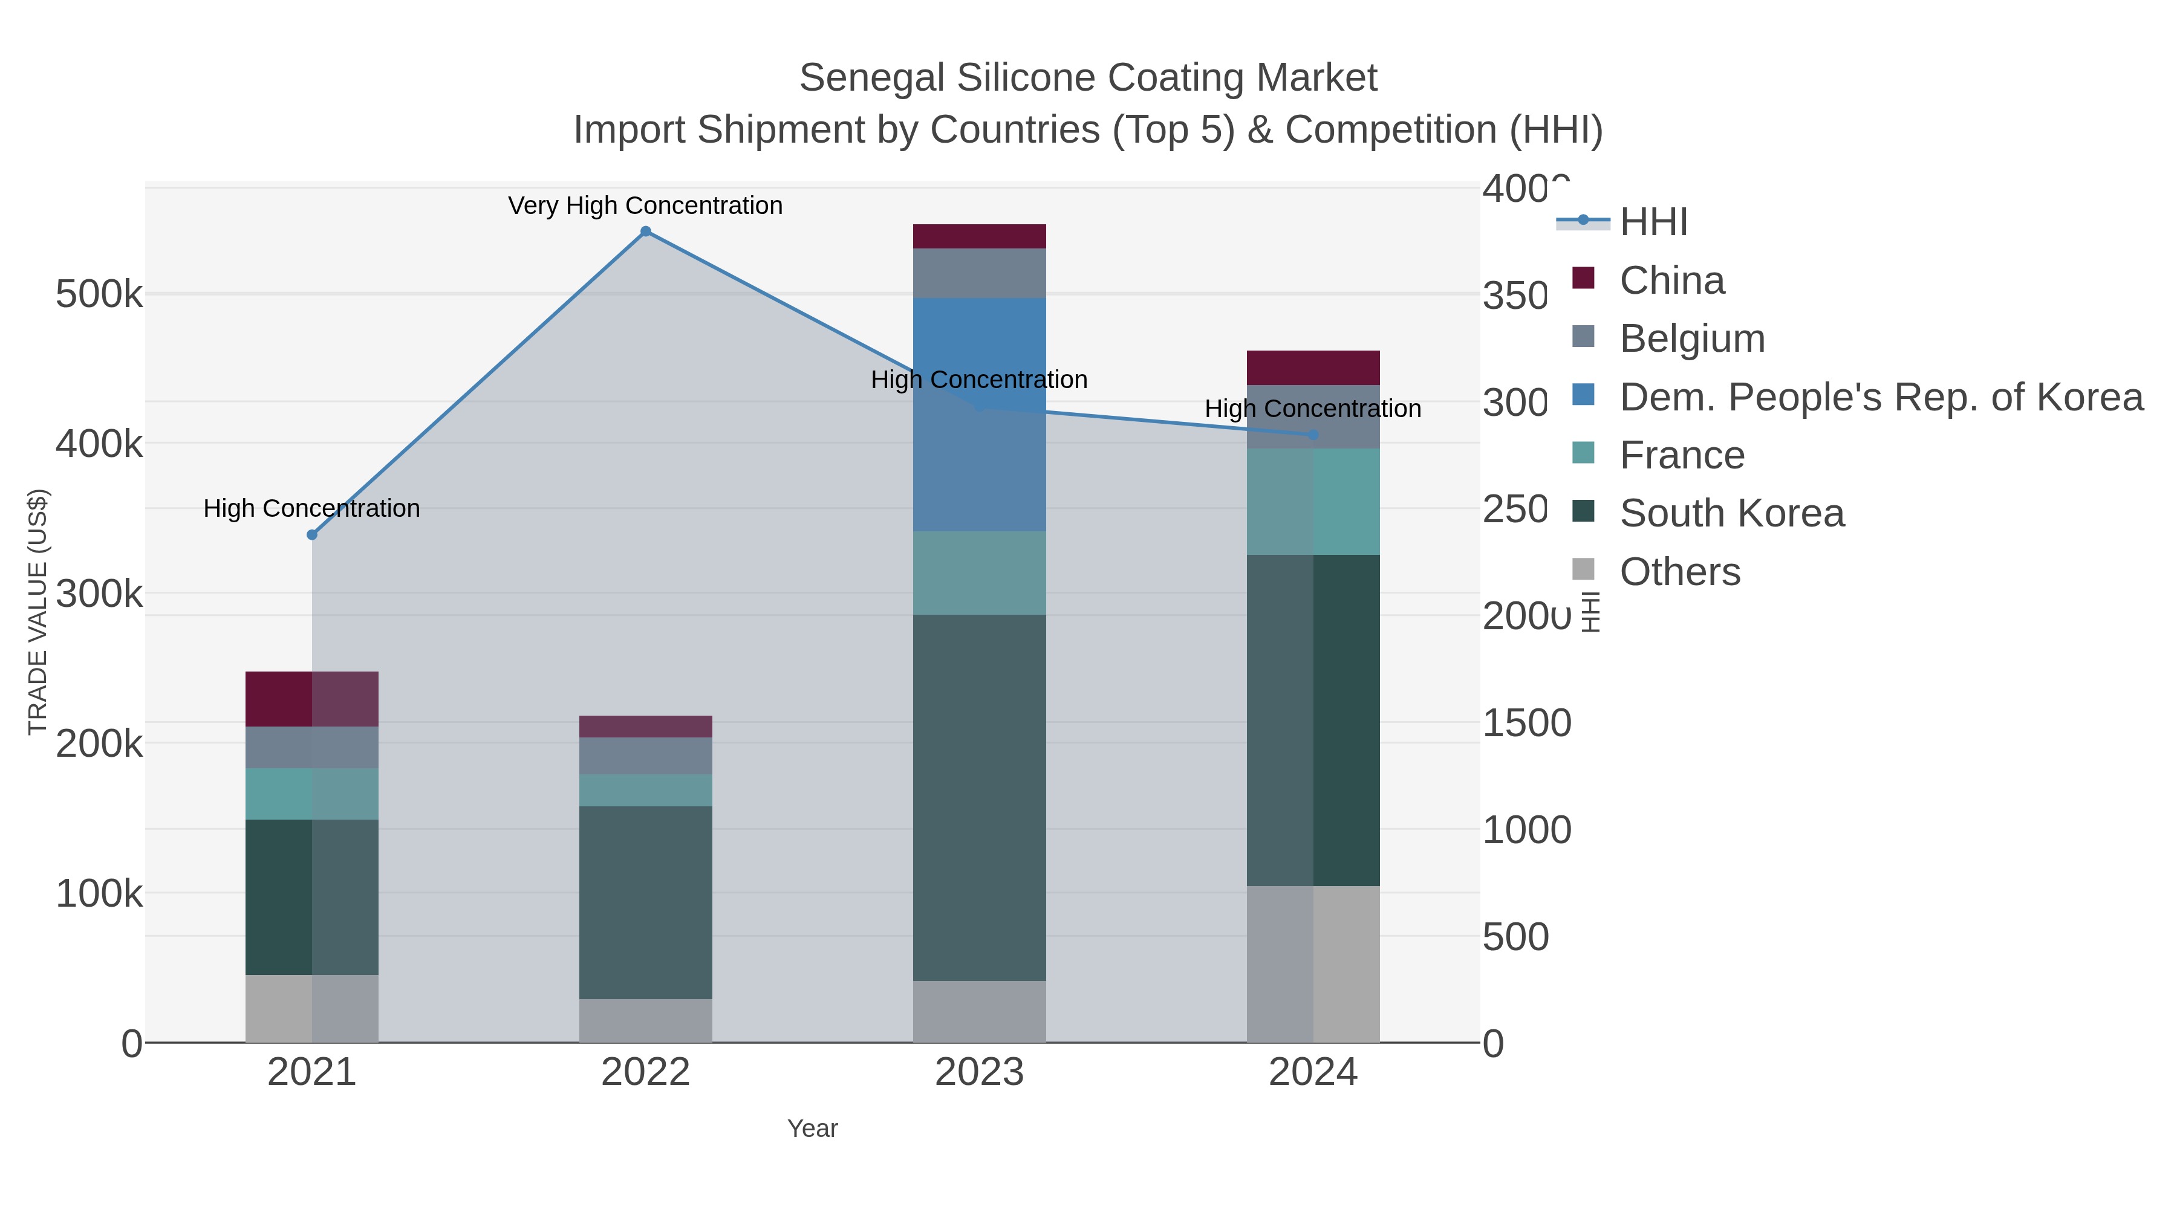
Task: Select the 2022 Others bar segment
Action: click(646, 1022)
